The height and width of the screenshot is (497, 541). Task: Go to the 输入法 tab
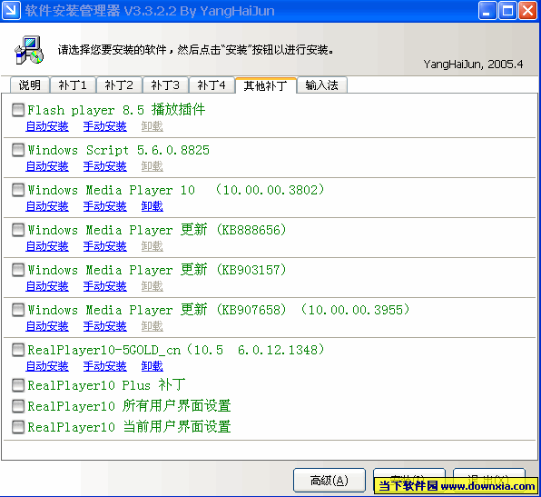tap(321, 85)
